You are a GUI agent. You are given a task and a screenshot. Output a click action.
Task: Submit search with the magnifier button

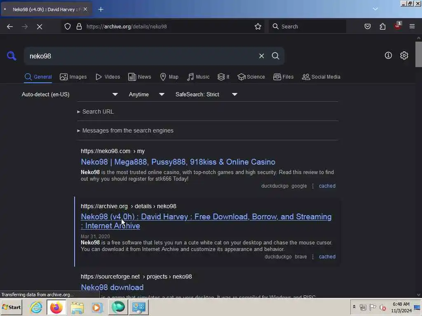[x=275, y=56]
